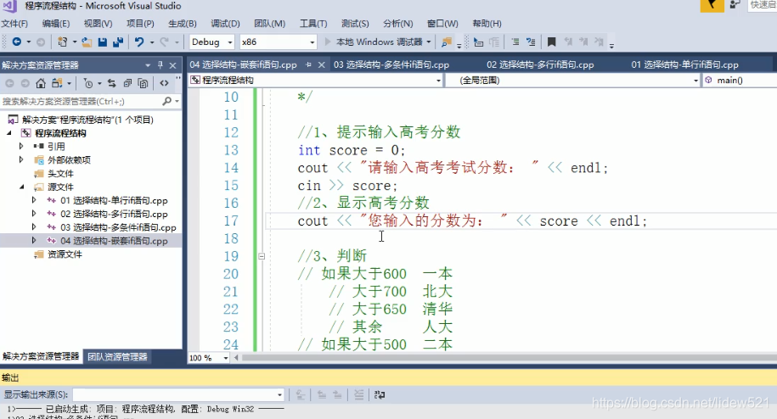Open the 调试(D) menu
The image size is (777, 419).
(x=225, y=23)
